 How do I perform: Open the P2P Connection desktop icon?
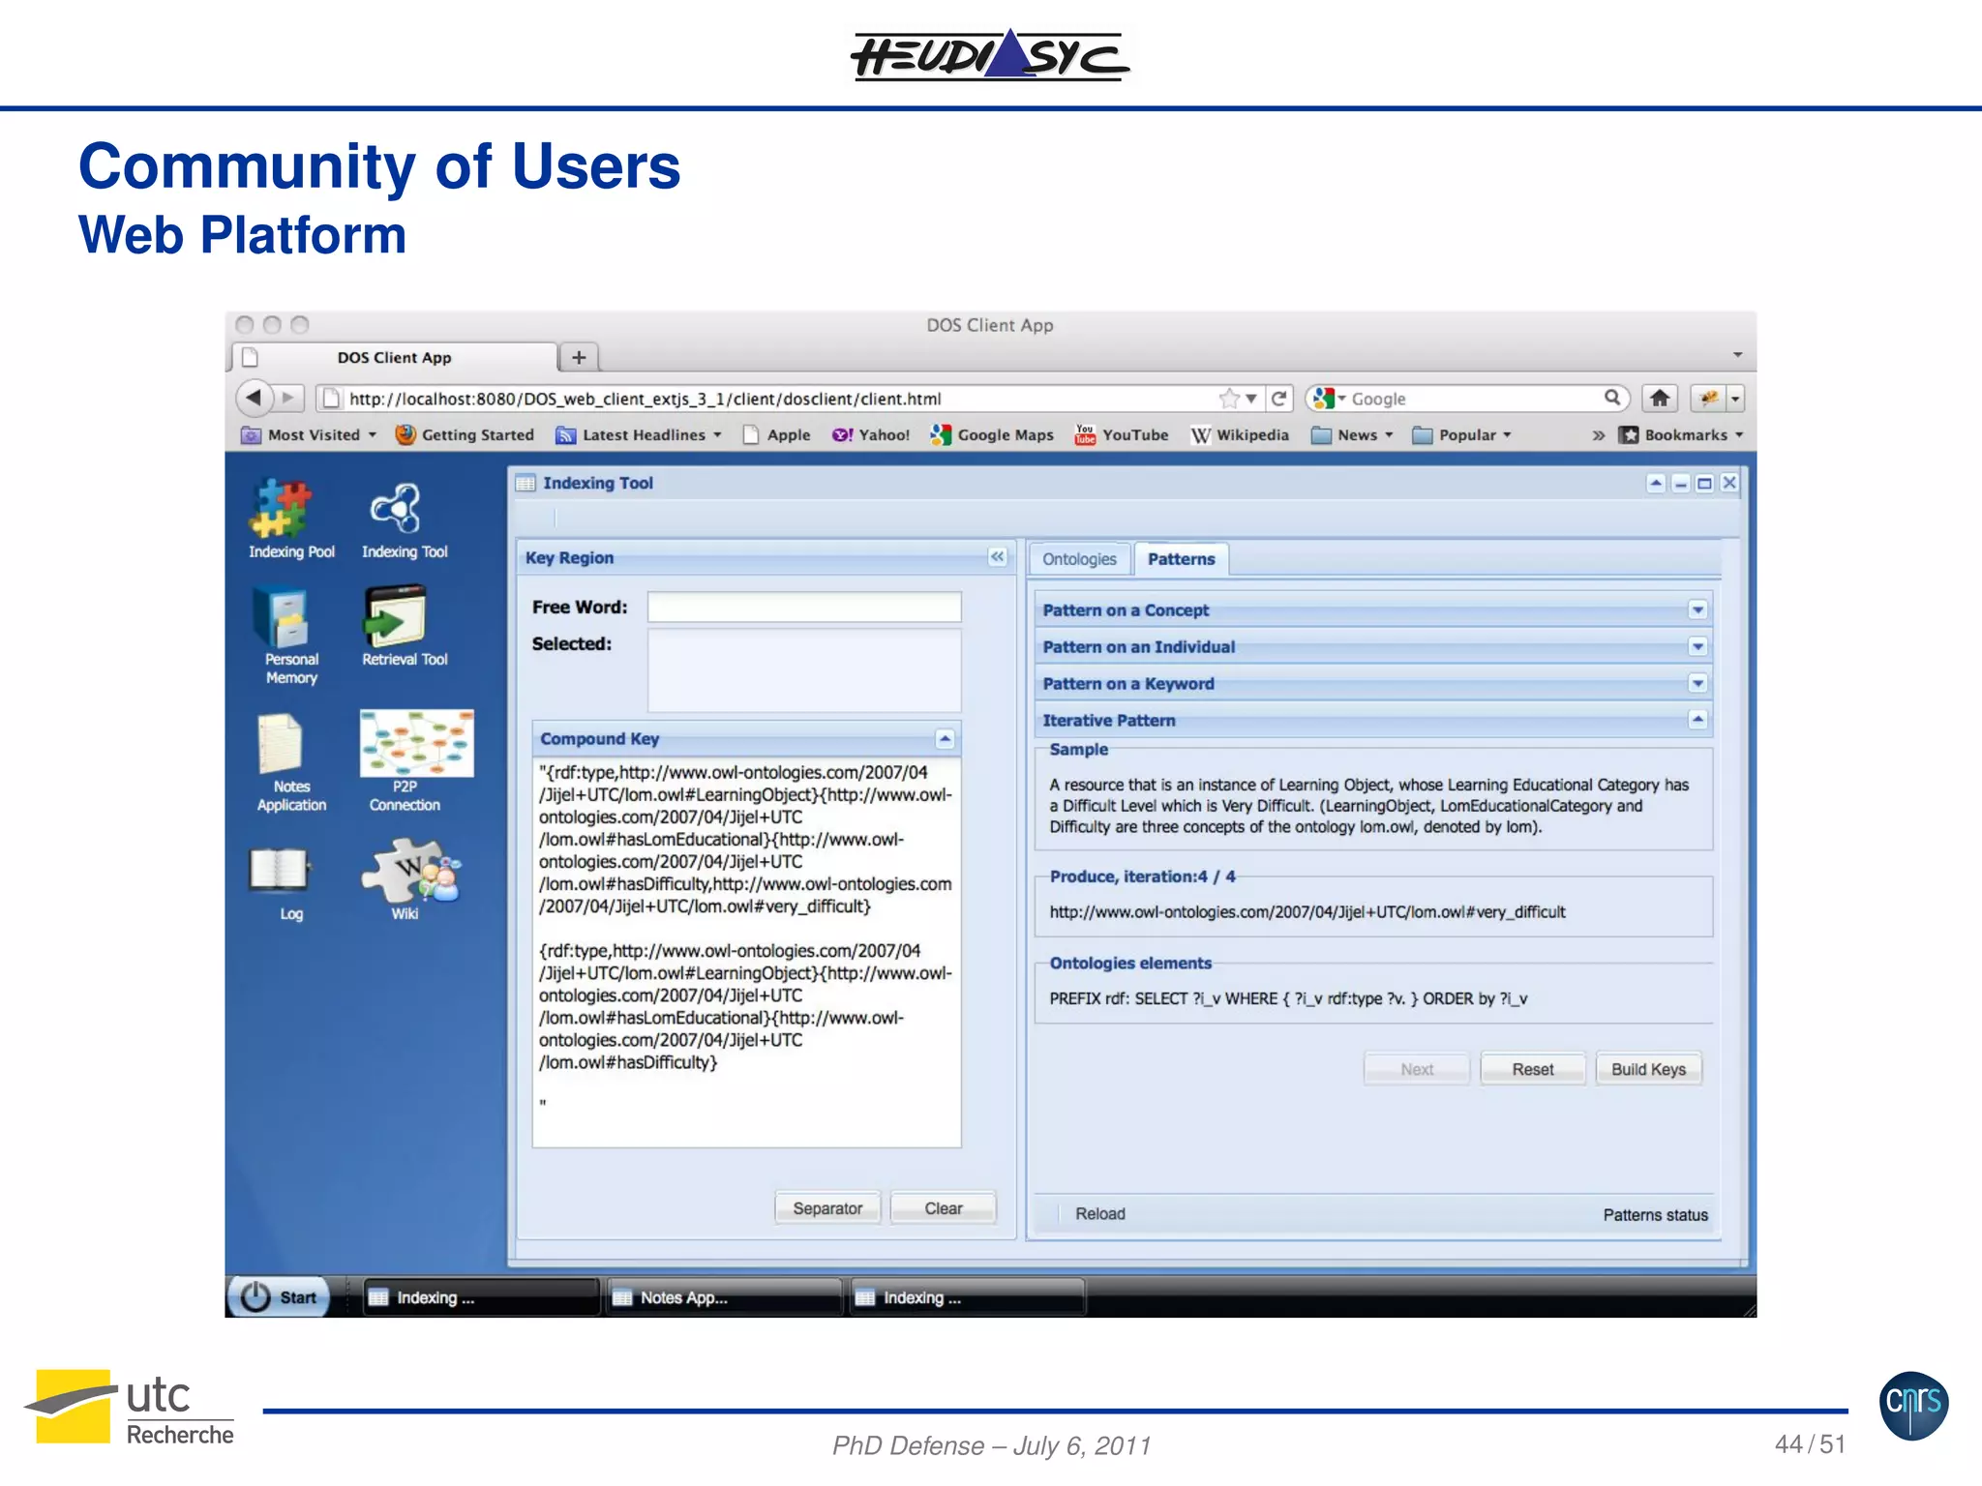pyautogui.click(x=416, y=760)
